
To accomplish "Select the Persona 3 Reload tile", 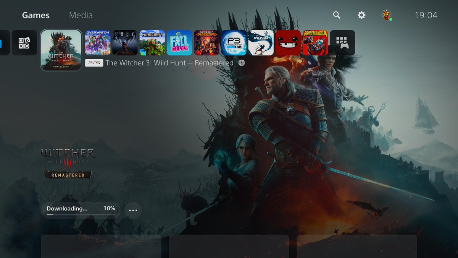I will 234,43.
